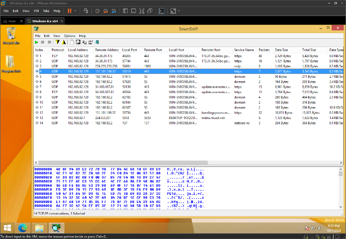Select row 14 netbios-ns entry
Screen dimensions: 346x239
click(189, 123)
